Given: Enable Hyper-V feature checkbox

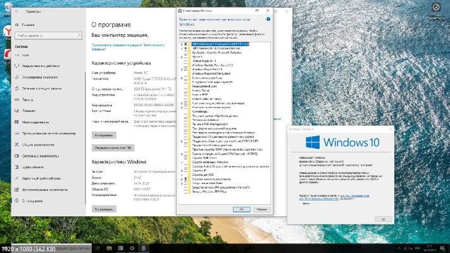Looking at the screenshot, I should pyautogui.click(x=185, y=57).
